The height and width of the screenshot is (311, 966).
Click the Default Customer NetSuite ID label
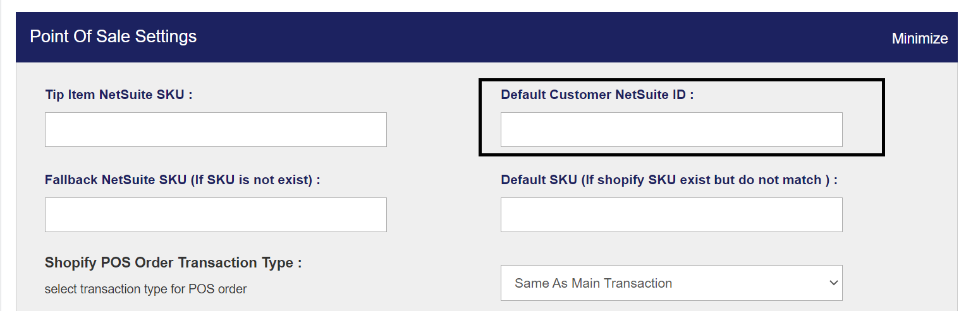597,95
